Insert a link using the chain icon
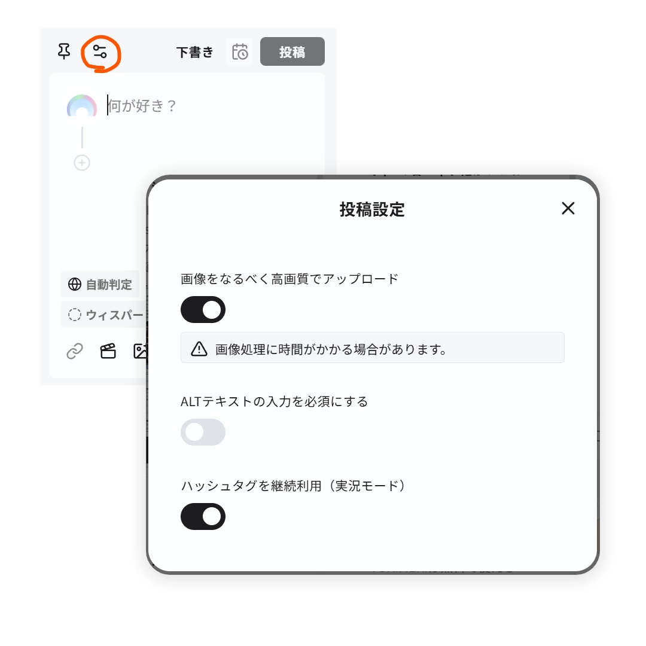This screenshot has width=646, height=646. coord(75,351)
